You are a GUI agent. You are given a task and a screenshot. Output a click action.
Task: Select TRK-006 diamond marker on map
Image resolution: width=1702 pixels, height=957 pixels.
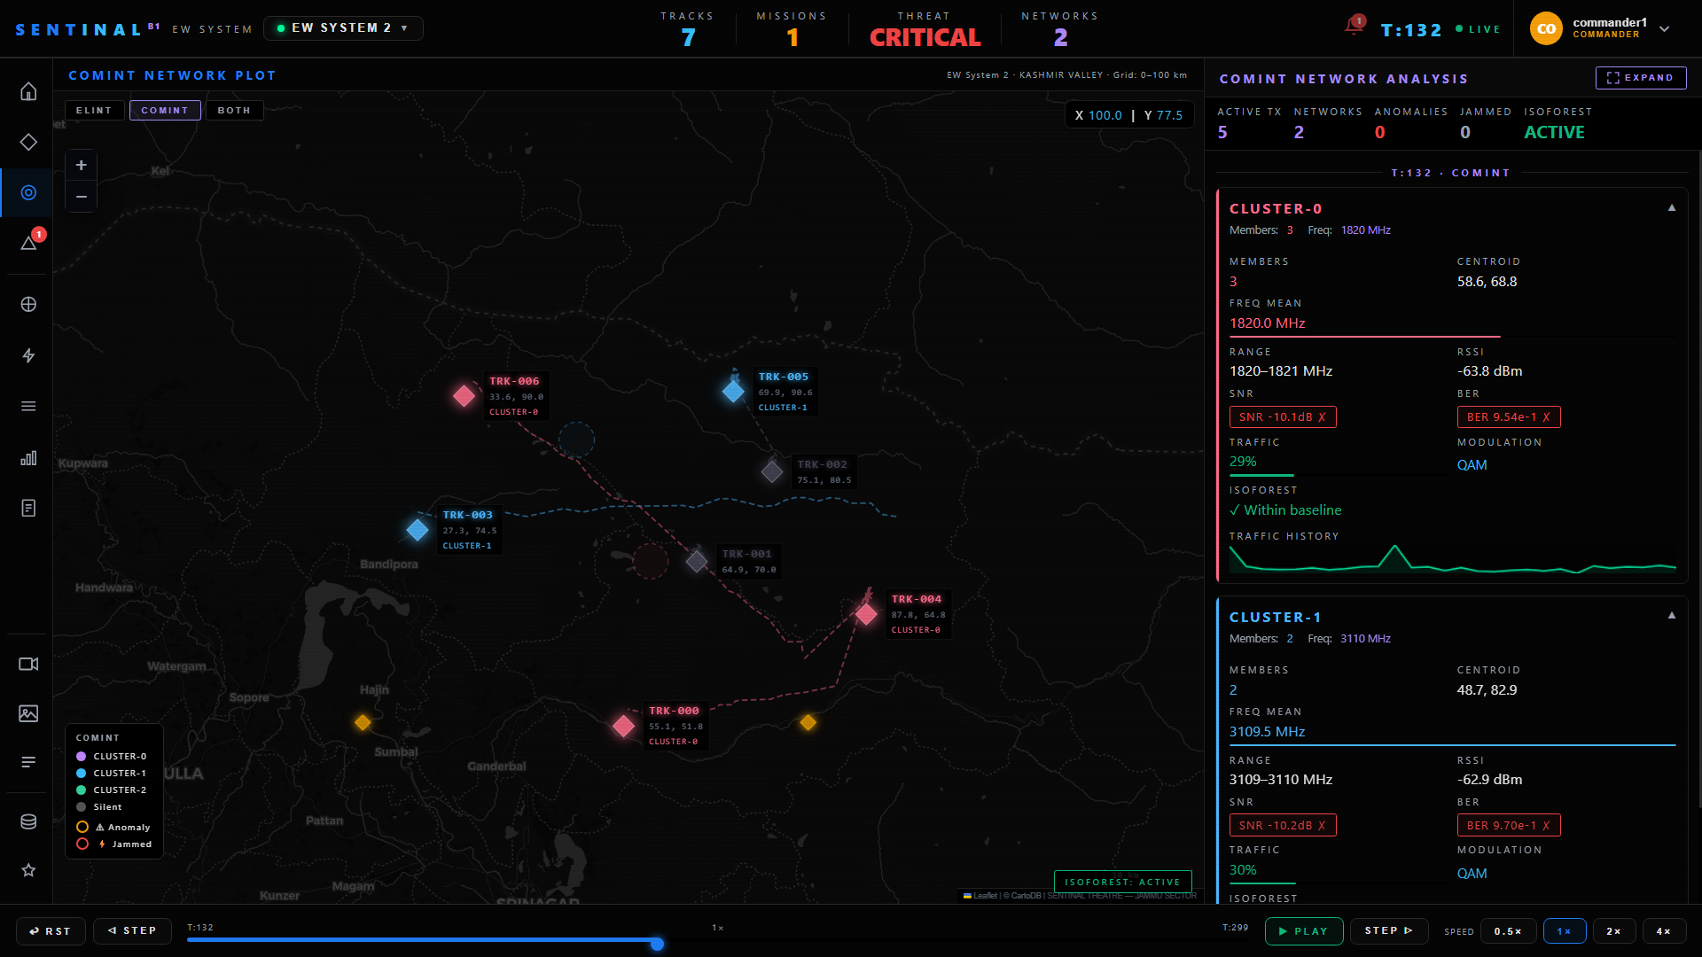coord(464,395)
